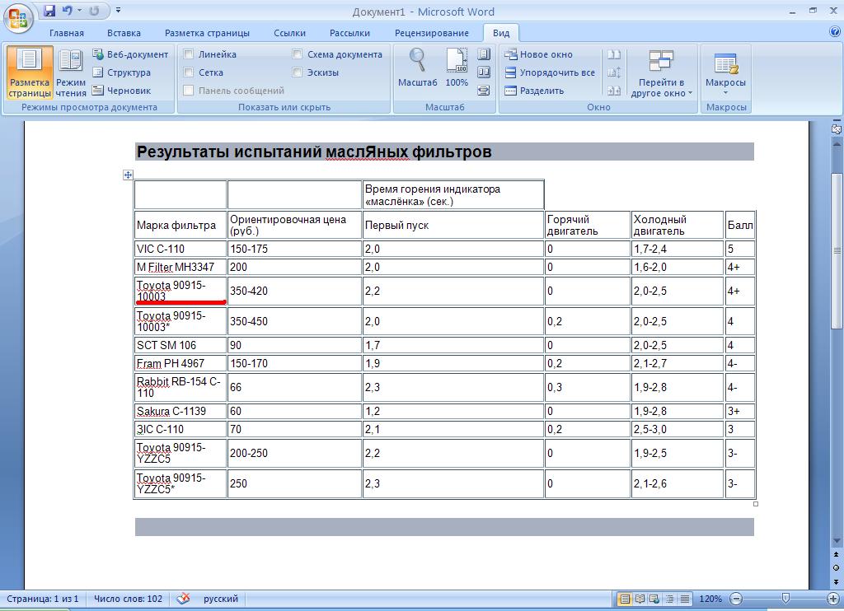Enable the Линейка ruler checkbox

pos(189,54)
